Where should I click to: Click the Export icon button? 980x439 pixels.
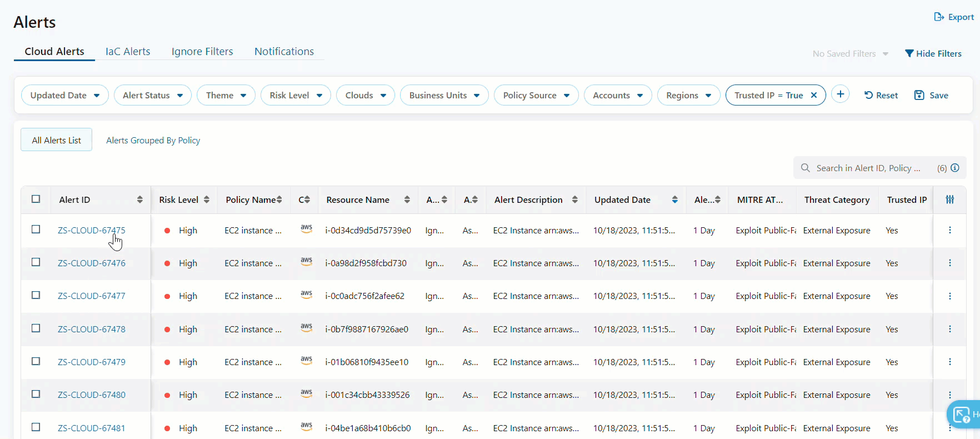(x=954, y=17)
